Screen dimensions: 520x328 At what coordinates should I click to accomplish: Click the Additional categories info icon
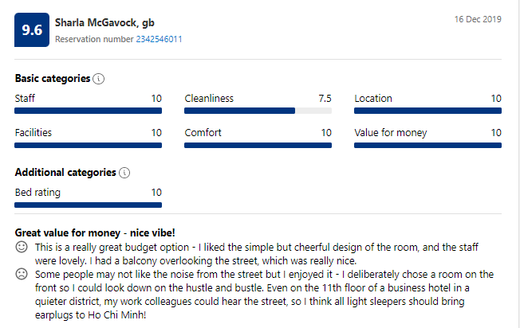pos(124,173)
